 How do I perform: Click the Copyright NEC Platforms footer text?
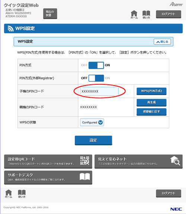click(26, 207)
